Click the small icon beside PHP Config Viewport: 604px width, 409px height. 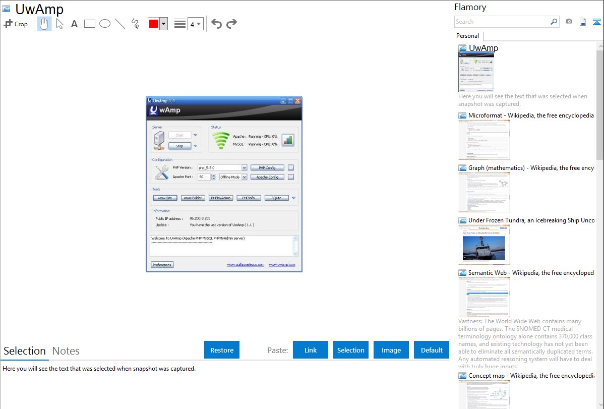[291, 168]
